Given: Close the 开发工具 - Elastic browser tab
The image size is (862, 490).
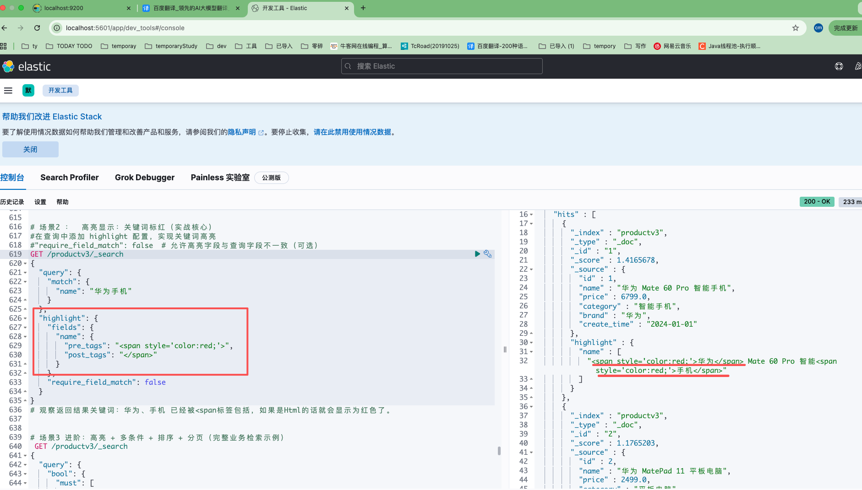Looking at the screenshot, I should (347, 8).
